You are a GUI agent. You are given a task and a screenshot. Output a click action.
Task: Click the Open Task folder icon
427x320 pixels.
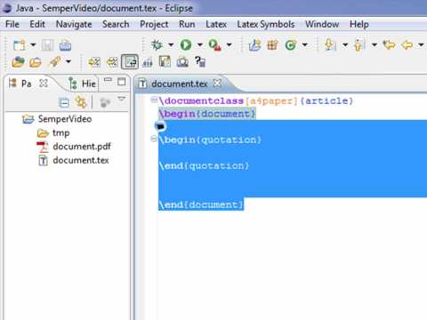pos(36,62)
